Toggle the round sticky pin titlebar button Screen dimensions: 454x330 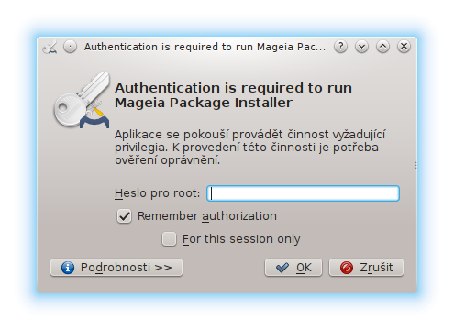70,47
